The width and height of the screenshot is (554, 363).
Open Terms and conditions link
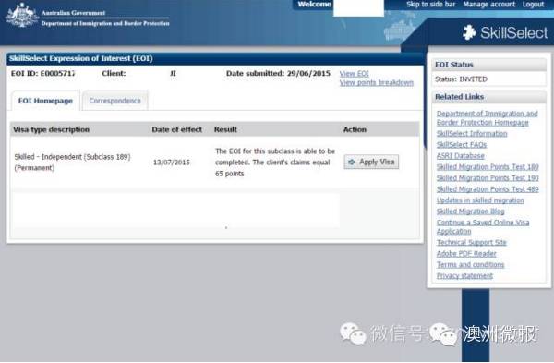click(470, 265)
